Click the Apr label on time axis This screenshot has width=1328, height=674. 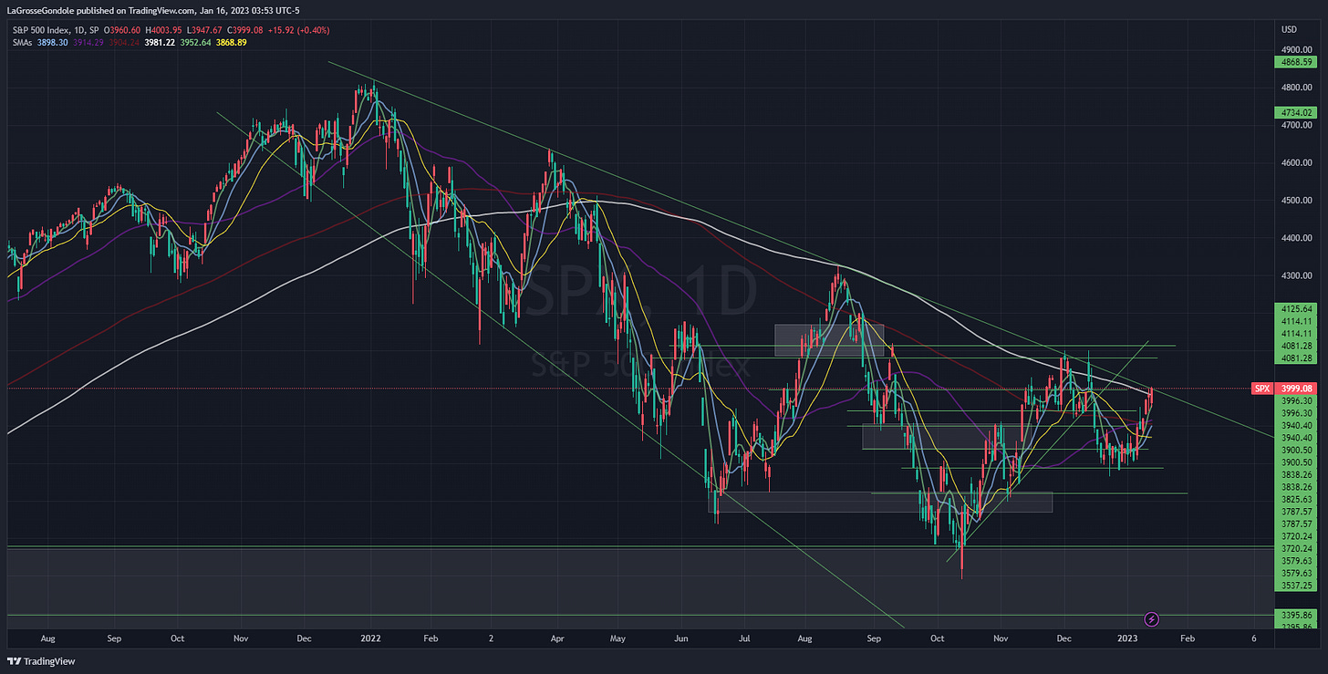click(x=556, y=640)
